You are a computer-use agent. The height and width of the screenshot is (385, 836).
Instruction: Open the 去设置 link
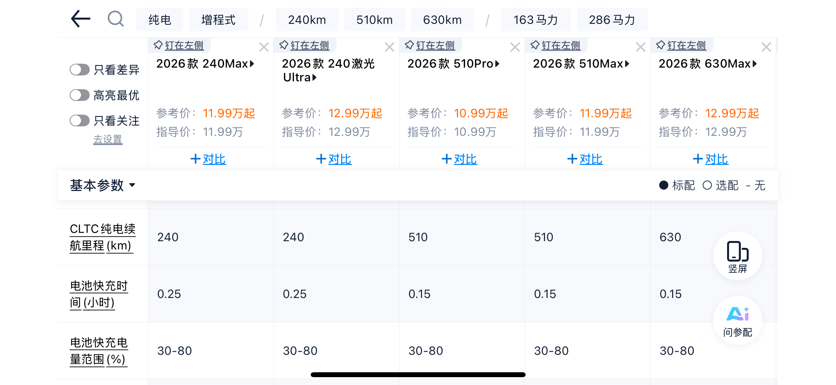(x=108, y=139)
